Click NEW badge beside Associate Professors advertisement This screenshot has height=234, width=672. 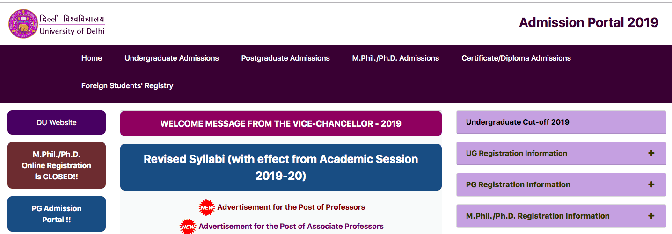[x=188, y=227]
